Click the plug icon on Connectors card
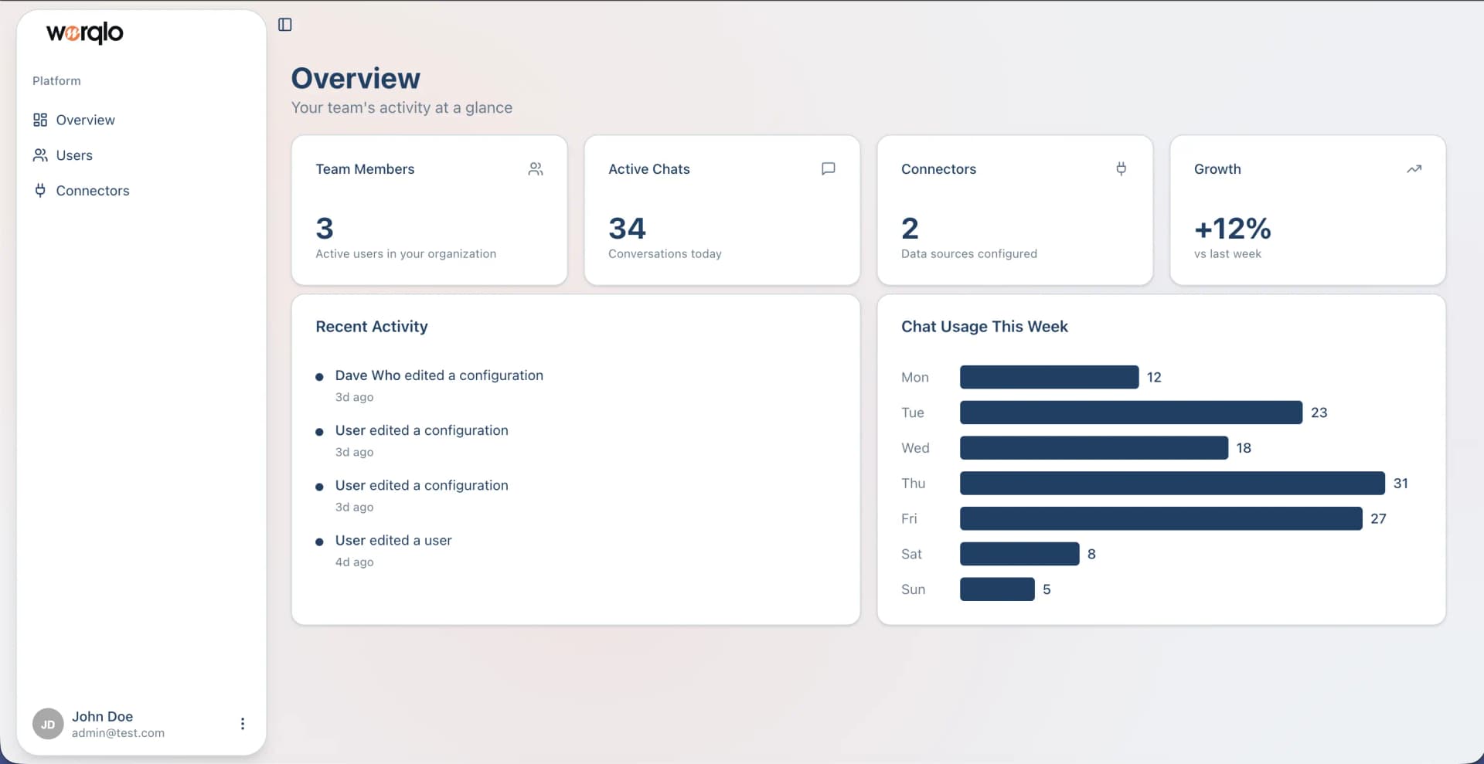The image size is (1484, 764). coord(1121,168)
